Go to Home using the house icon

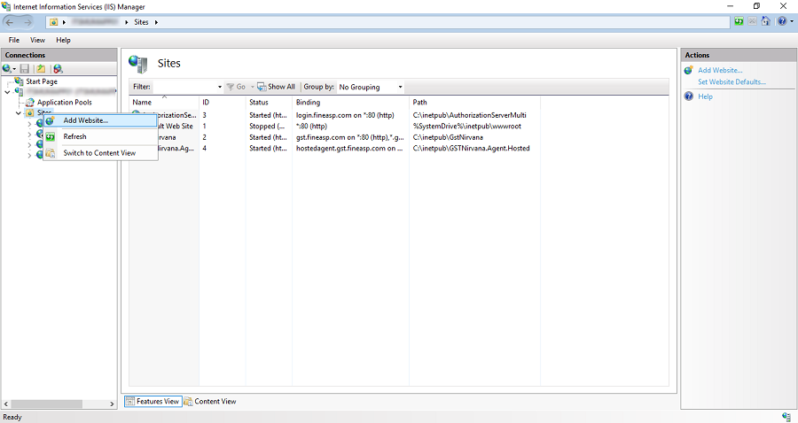[765, 21]
